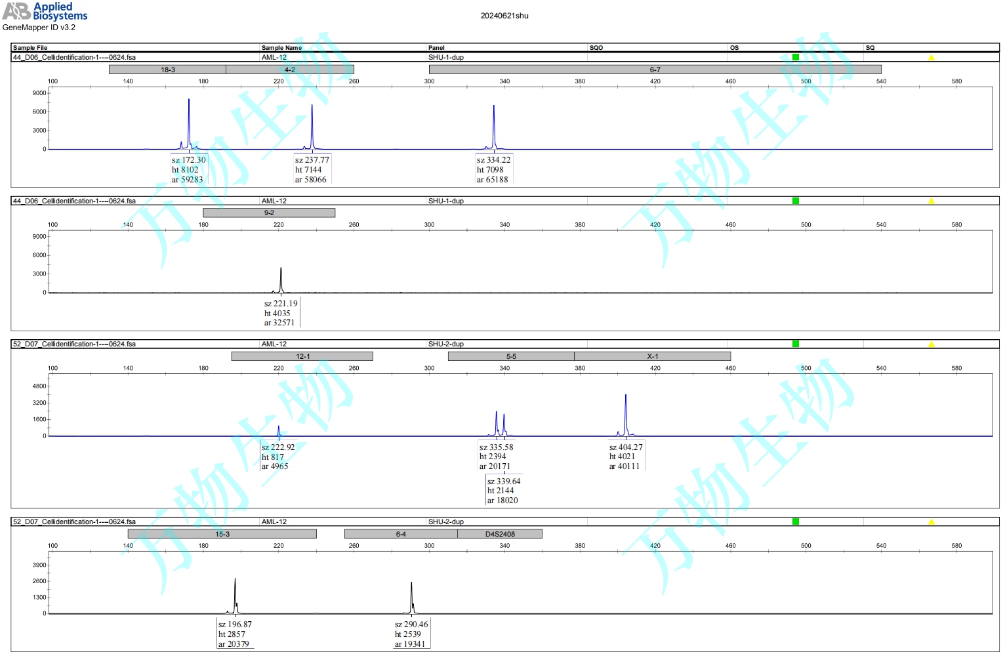Screen dimensions: 1003x654
Task: Select the 4-2 marker bar
Action: [x=289, y=70]
